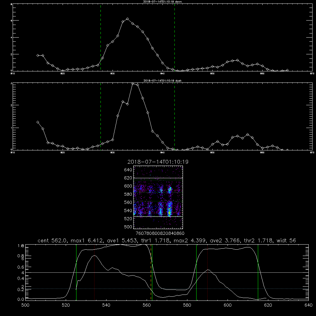Click the '580' label on spectrogram y-axis
This screenshot has height=316, width=316.
[x=128, y=194]
